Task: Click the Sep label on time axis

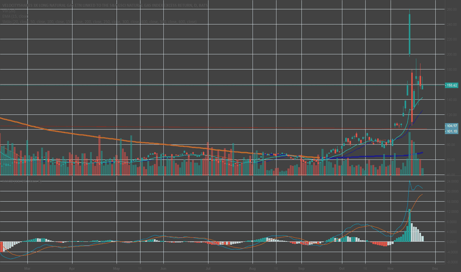Action: point(301,269)
